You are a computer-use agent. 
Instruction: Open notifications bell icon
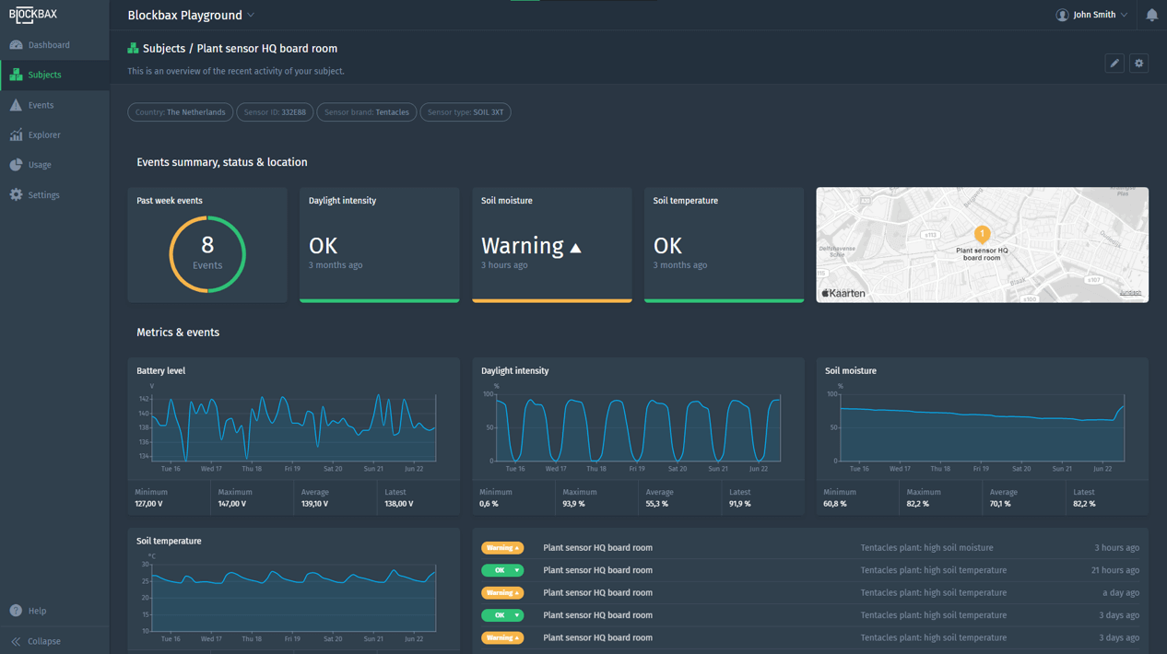(x=1151, y=15)
